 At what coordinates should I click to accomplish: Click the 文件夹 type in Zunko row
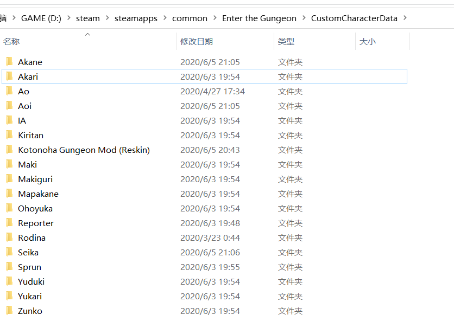coord(290,311)
